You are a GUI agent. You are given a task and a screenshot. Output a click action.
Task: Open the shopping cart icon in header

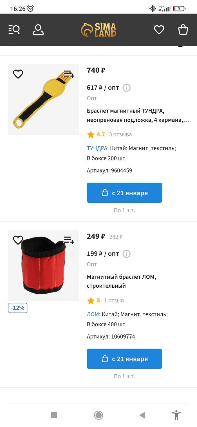[x=183, y=30]
